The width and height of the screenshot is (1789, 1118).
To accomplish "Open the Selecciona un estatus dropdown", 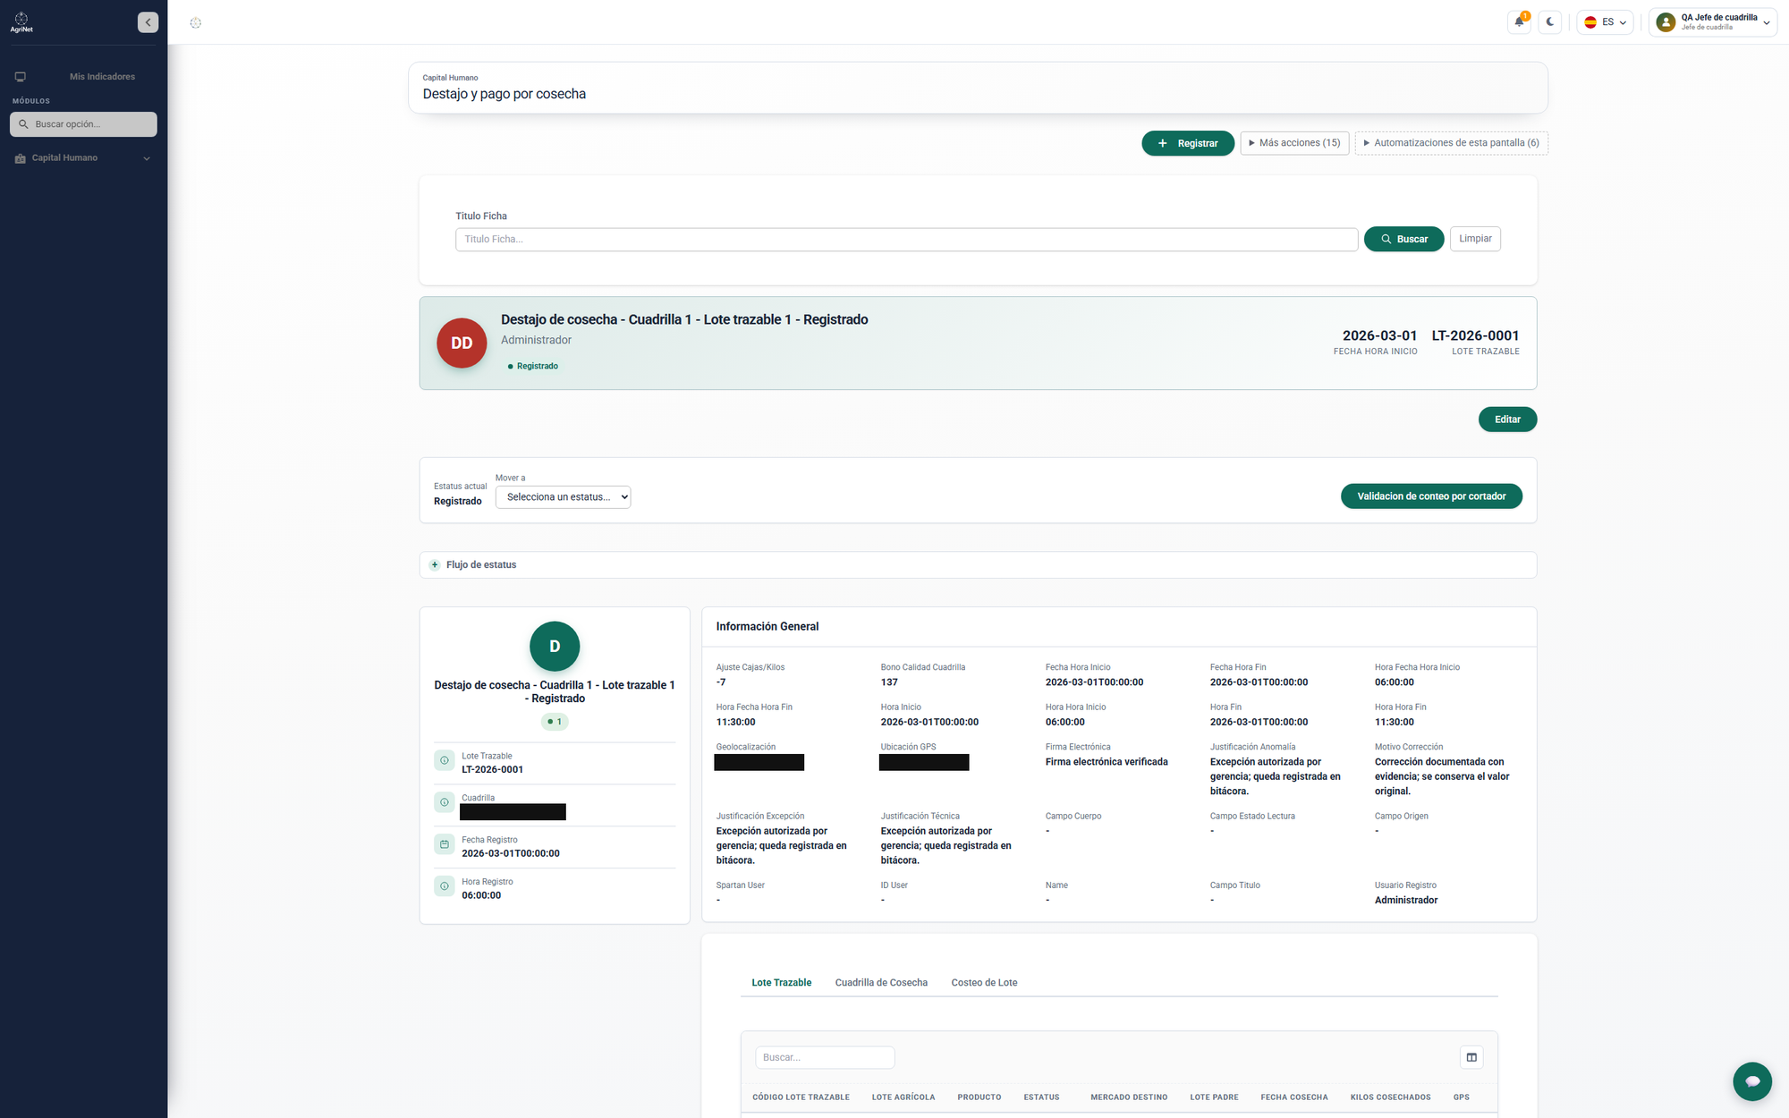I will (563, 497).
